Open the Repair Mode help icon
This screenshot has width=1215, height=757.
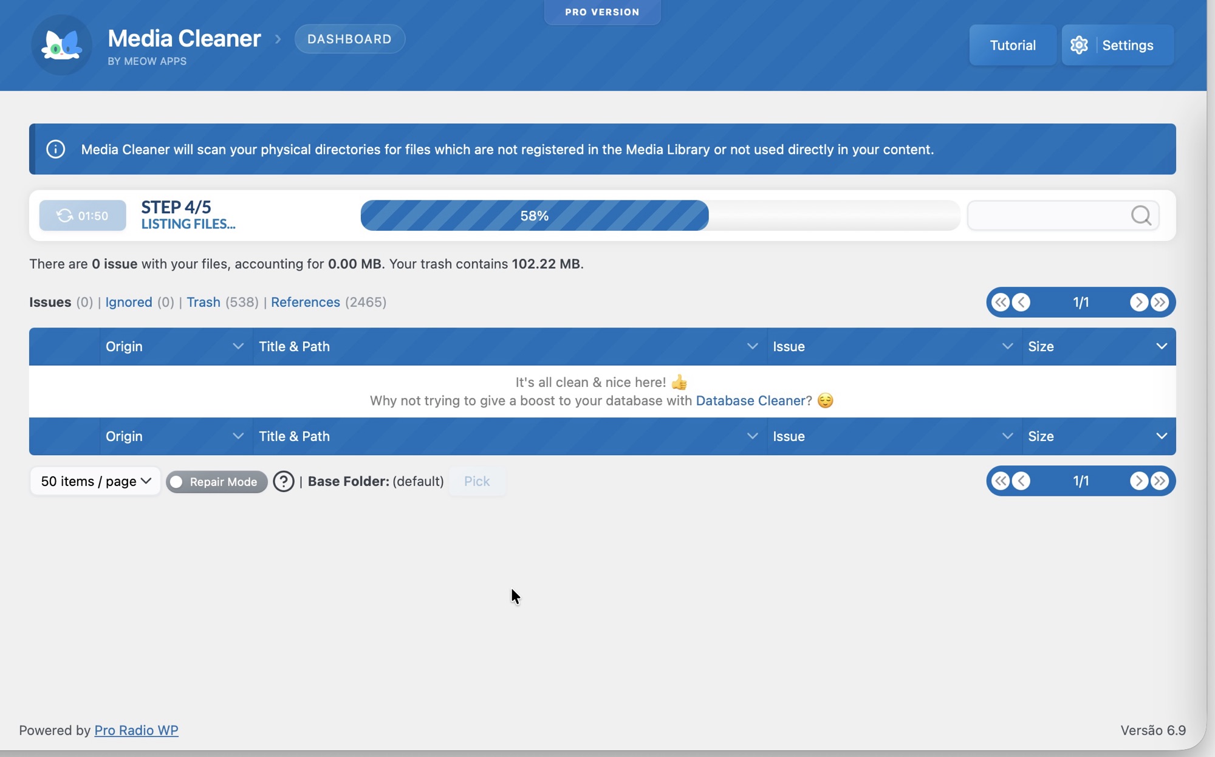pos(283,481)
